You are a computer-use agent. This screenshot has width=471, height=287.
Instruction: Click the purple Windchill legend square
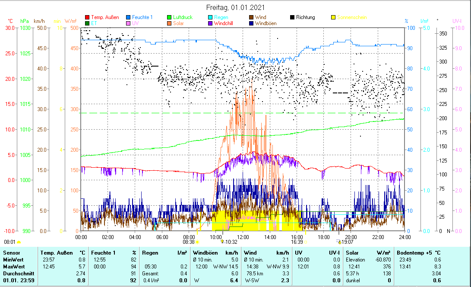click(x=211, y=23)
